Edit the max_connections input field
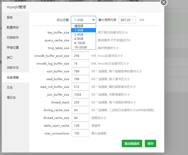The width and height of the screenshot is (188, 155). click(x=80, y=133)
